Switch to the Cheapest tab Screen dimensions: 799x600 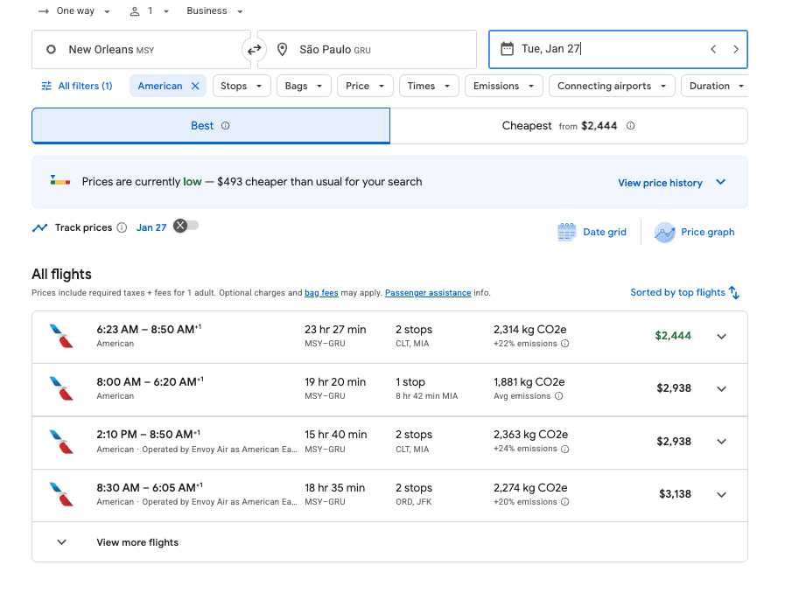coord(568,125)
